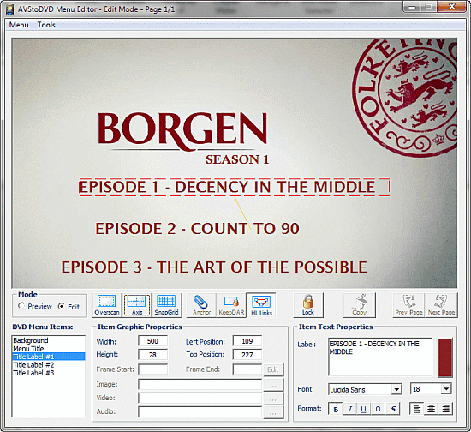Click the Frame Start field
This screenshot has width=471, height=432.
click(153, 369)
